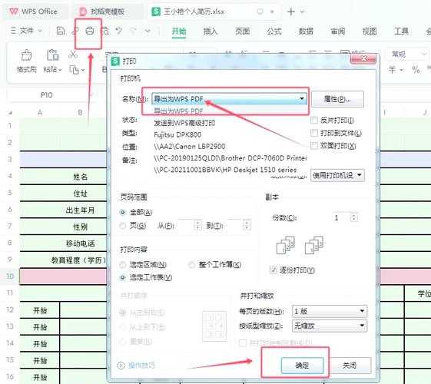Click the print icon in quick access toolbar
The width and height of the screenshot is (431, 384).
point(90,31)
